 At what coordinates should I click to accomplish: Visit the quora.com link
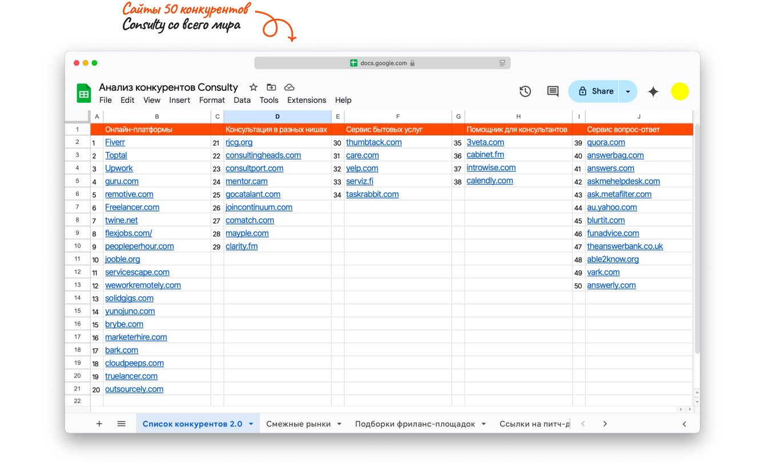point(606,142)
